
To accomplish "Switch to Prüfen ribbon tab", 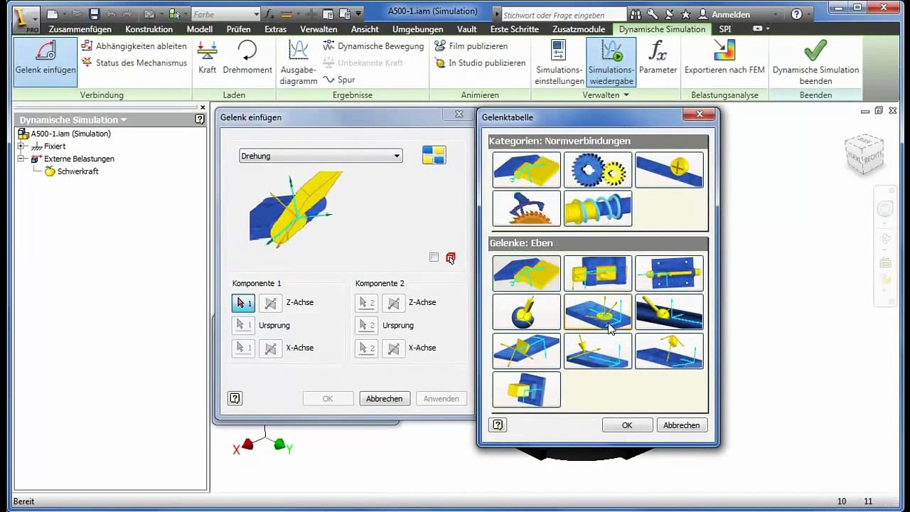I will tap(238, 29).
